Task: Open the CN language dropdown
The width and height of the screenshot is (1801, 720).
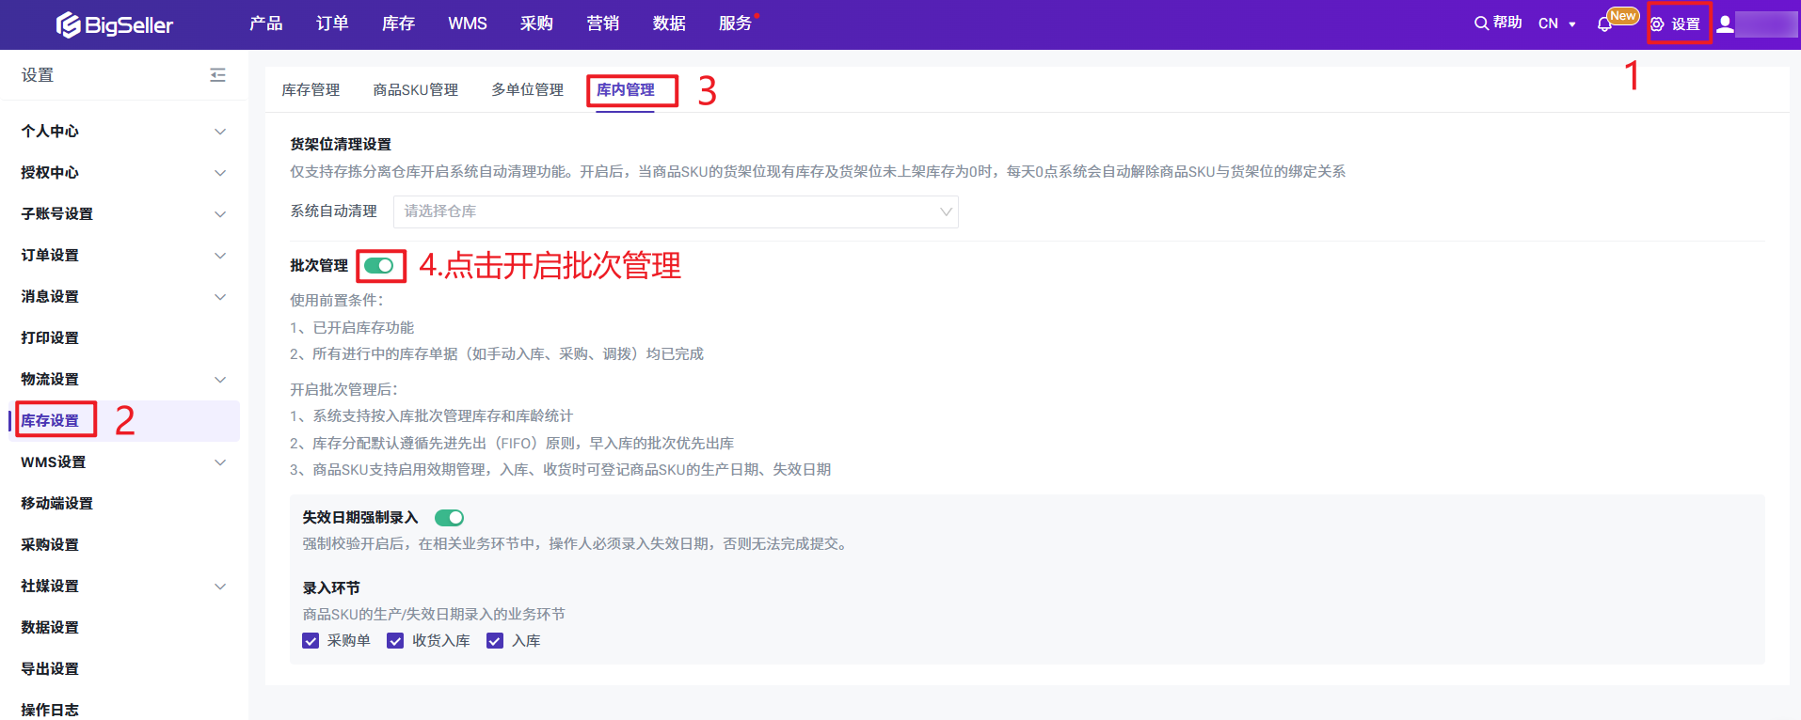Action: click(1556, 23)
